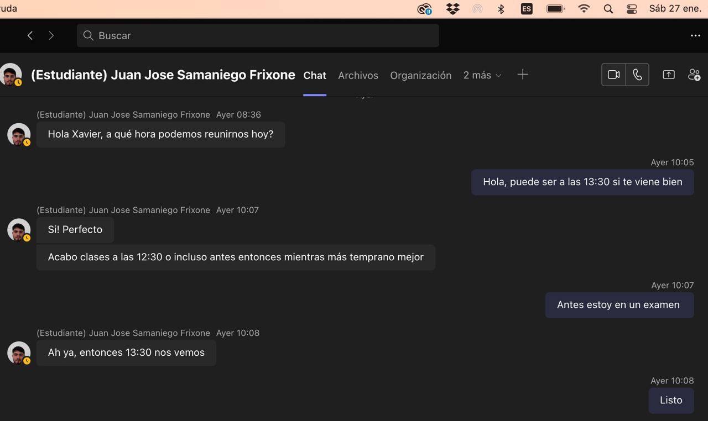Start an audio call
The height and width of the screenshot is (421, 708).
[637, 75]
